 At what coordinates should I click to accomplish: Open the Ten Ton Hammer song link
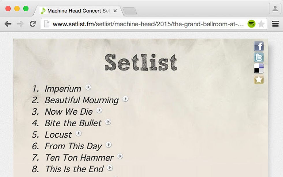tap(79, 158)
